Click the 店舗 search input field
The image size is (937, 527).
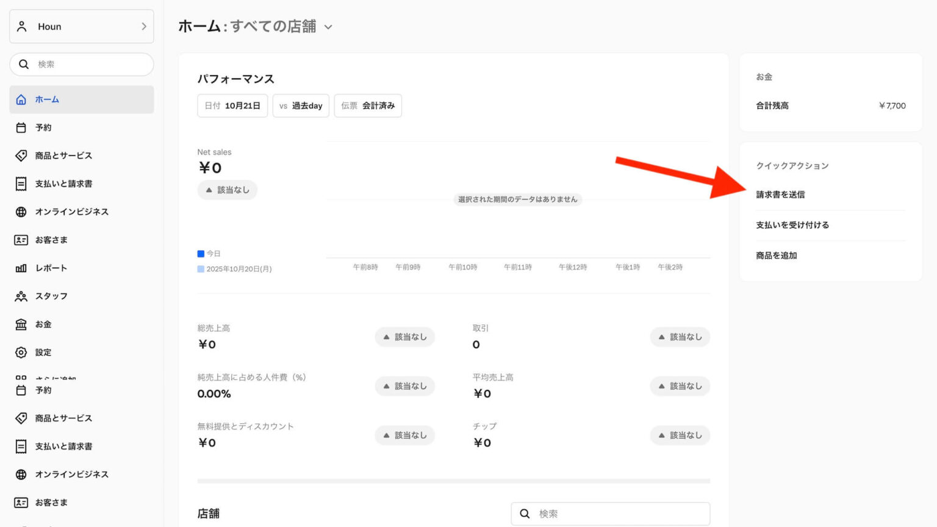pos(610,513)
